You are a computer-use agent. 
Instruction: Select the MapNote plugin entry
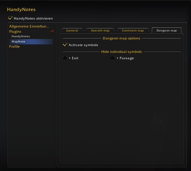(18, 42)
